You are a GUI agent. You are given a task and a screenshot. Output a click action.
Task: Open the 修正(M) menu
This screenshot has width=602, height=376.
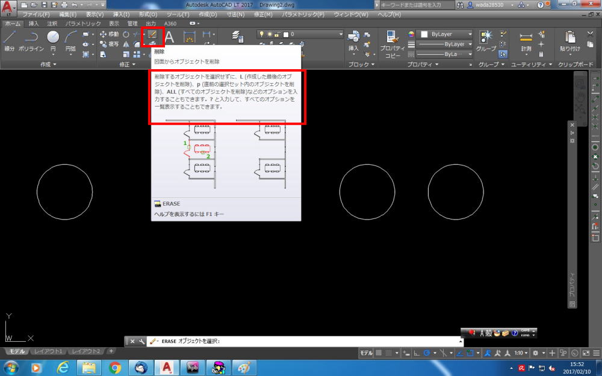[x=263, y=14]
